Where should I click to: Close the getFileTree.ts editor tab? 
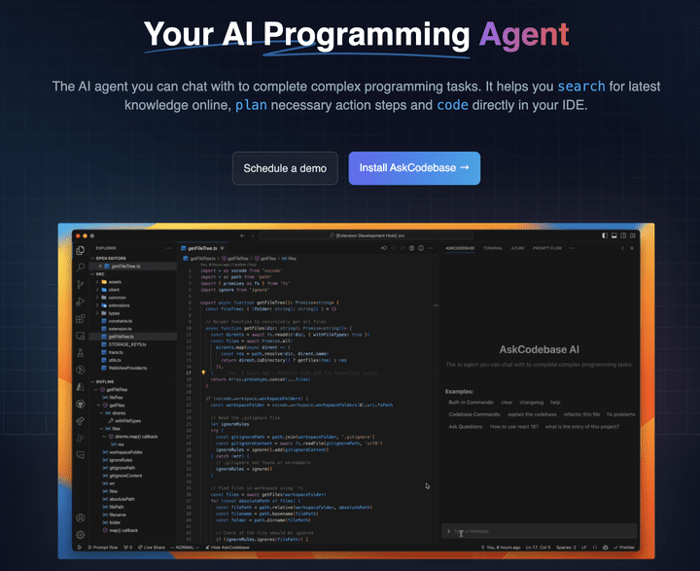pos(222,248)
